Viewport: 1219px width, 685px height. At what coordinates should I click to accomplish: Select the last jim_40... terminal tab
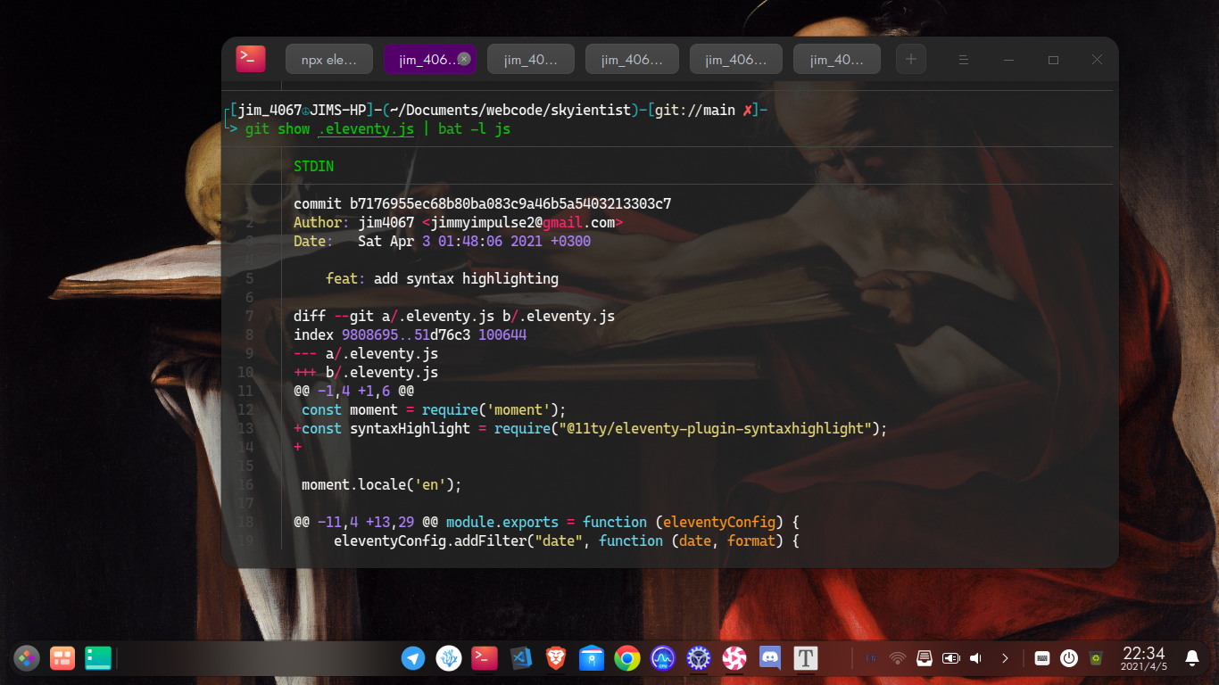[x=836, y=59]
